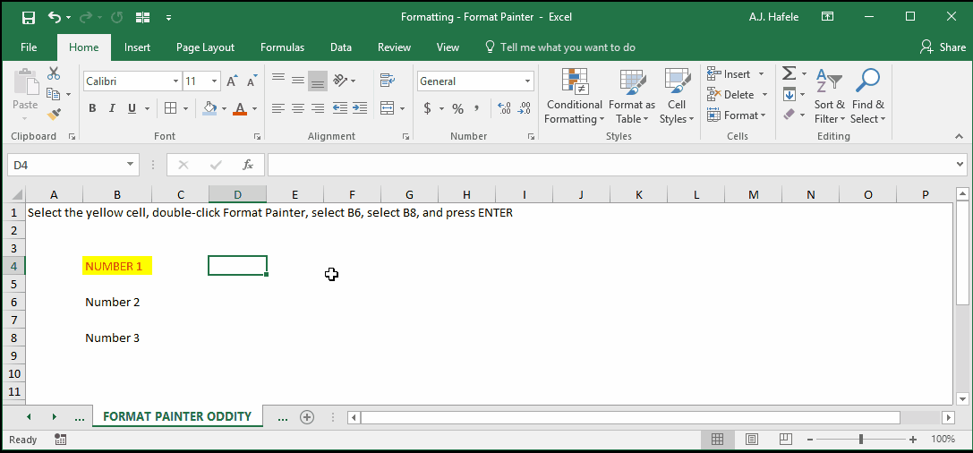
Task: Decrease Decimal places
Action: (x=525, y=108)
